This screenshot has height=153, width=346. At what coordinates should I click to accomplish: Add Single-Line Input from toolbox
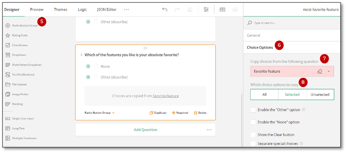click(20, 118)
